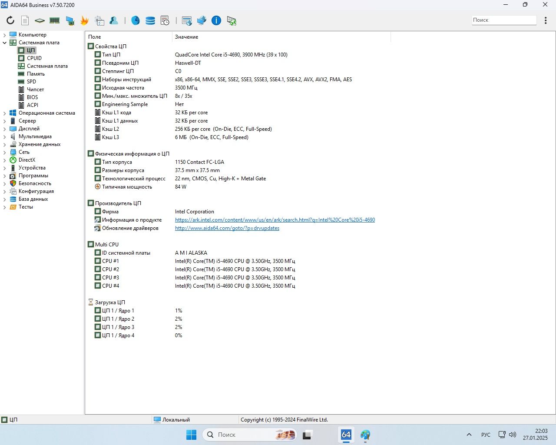Expand the Мультимедиа tree node

coord(5,136)
